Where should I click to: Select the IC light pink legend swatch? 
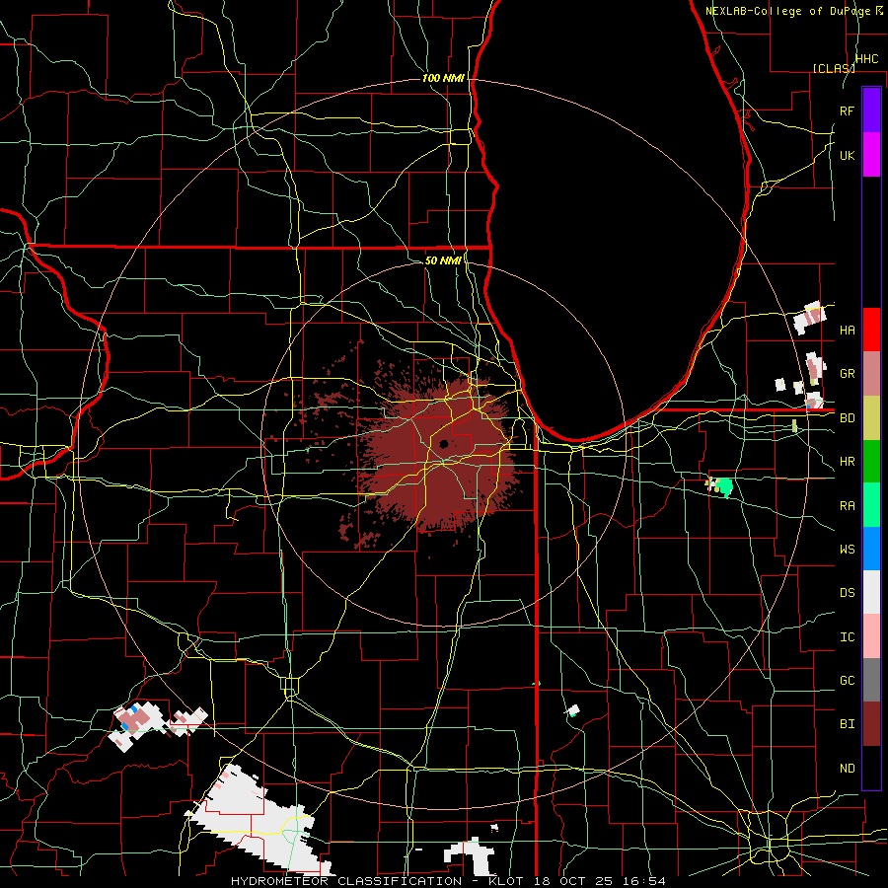tap(871, 636)
